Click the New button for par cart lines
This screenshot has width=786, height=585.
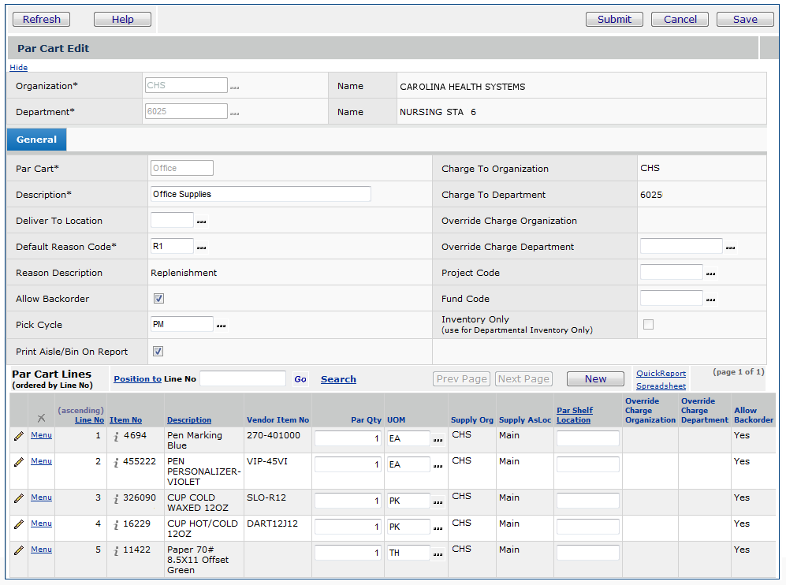595,379
